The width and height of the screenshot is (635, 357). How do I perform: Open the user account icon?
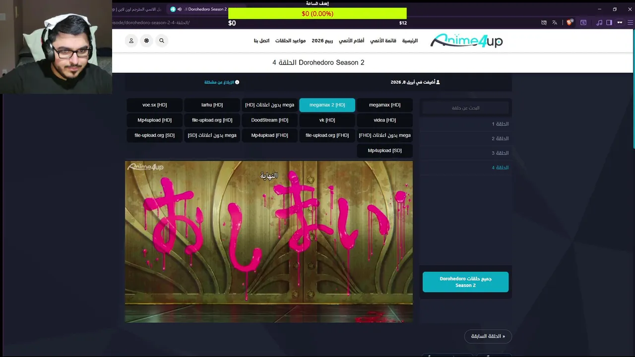(x=131, y=41)
